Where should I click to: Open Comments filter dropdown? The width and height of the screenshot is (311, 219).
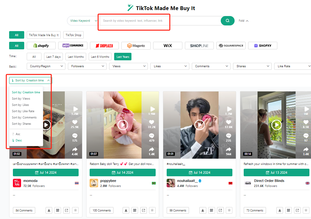211,66
